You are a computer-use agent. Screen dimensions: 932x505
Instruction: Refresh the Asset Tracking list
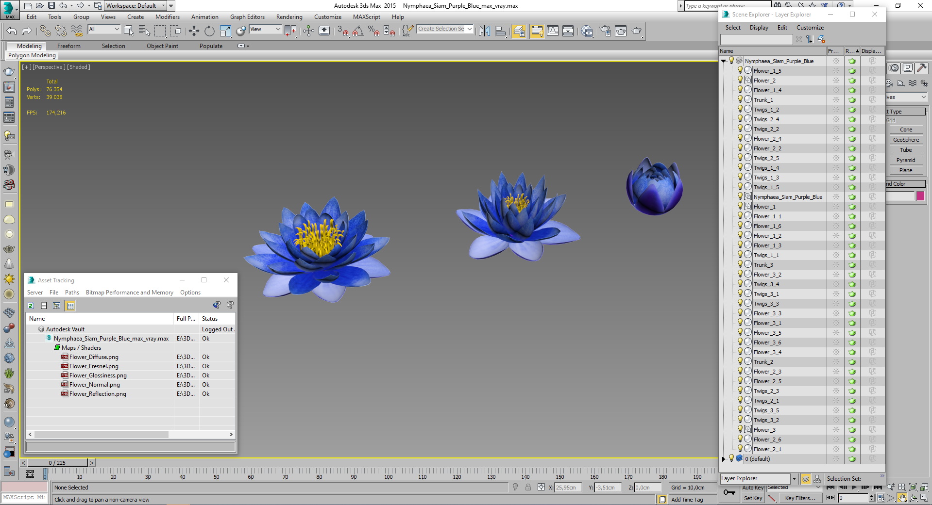point(31,306)
